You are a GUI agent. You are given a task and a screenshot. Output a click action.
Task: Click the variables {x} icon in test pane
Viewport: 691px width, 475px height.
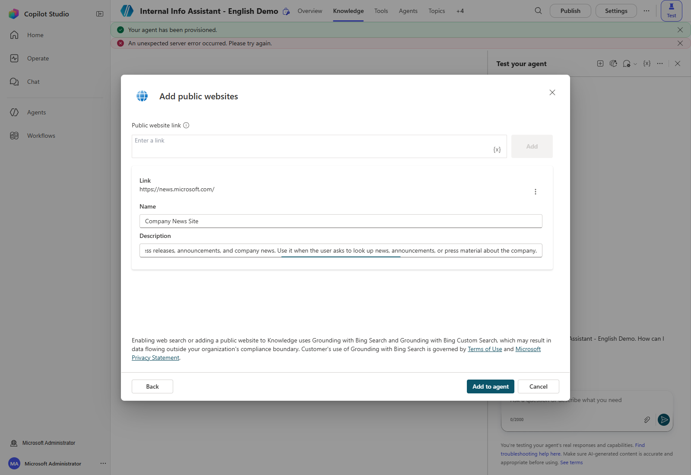click(647, 63)
